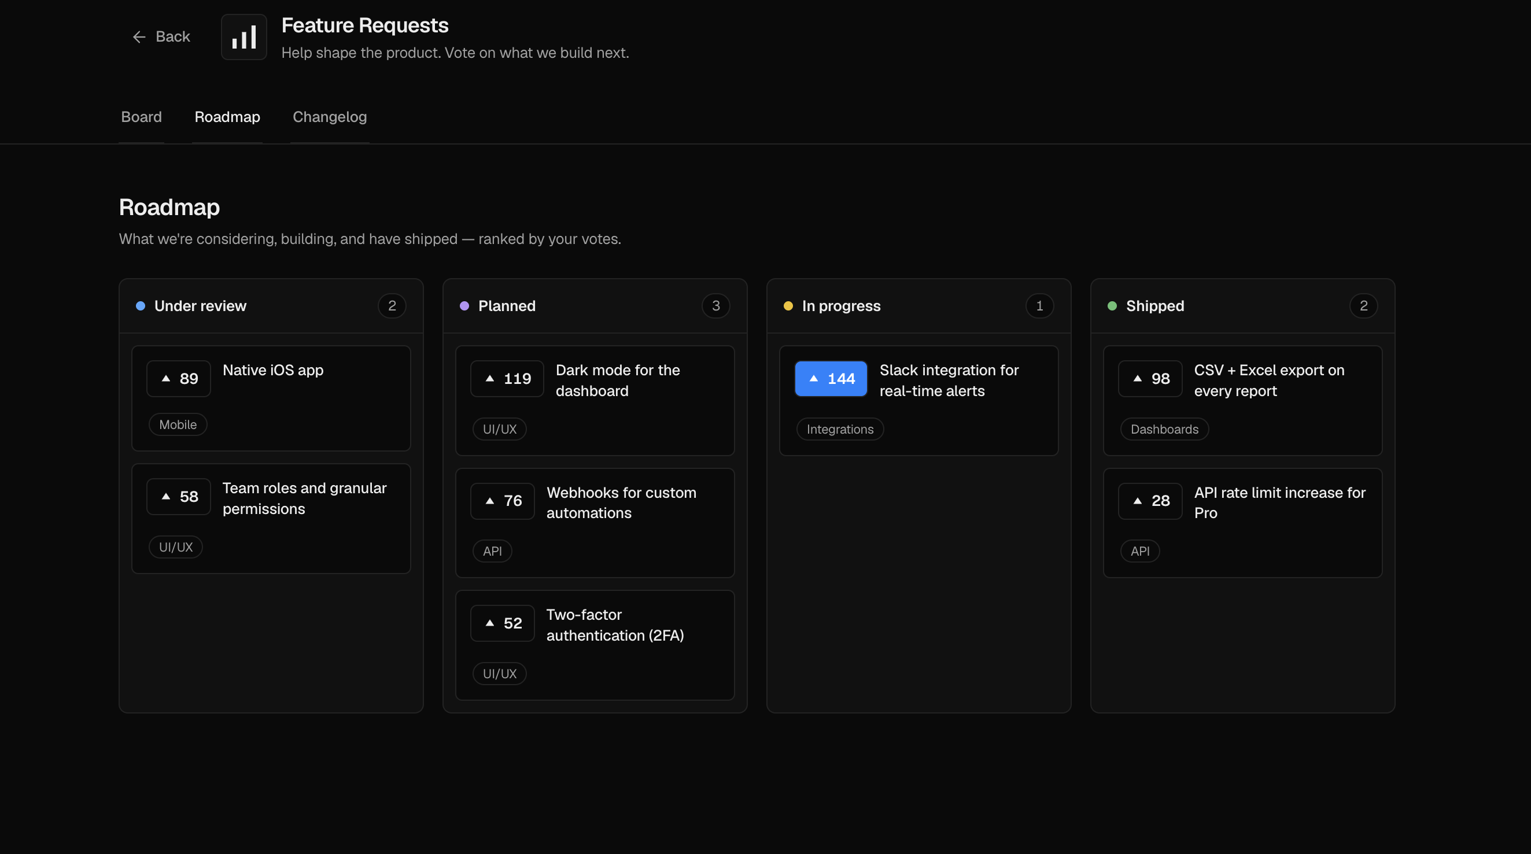
Task: Click the Under review count badge
Action: tap(392, 306)
